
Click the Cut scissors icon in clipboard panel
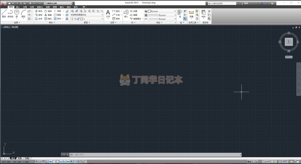209,11
